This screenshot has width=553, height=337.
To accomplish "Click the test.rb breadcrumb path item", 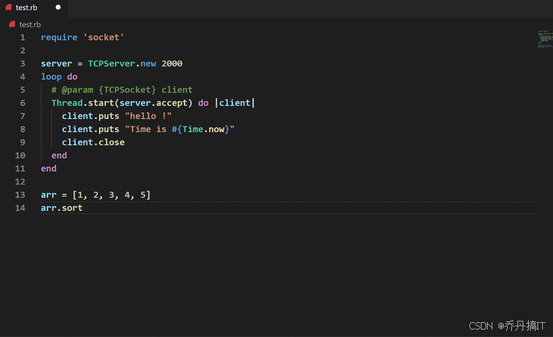I will [30, 25].
